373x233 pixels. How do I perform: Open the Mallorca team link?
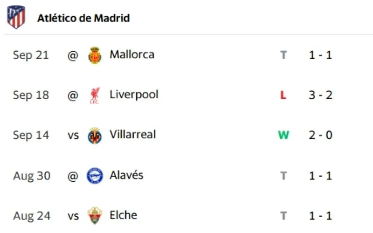point(132,55)
